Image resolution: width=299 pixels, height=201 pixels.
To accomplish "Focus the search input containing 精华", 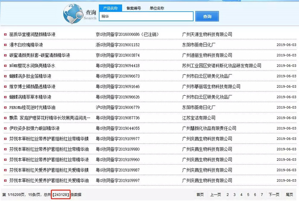I will (146, 16).
